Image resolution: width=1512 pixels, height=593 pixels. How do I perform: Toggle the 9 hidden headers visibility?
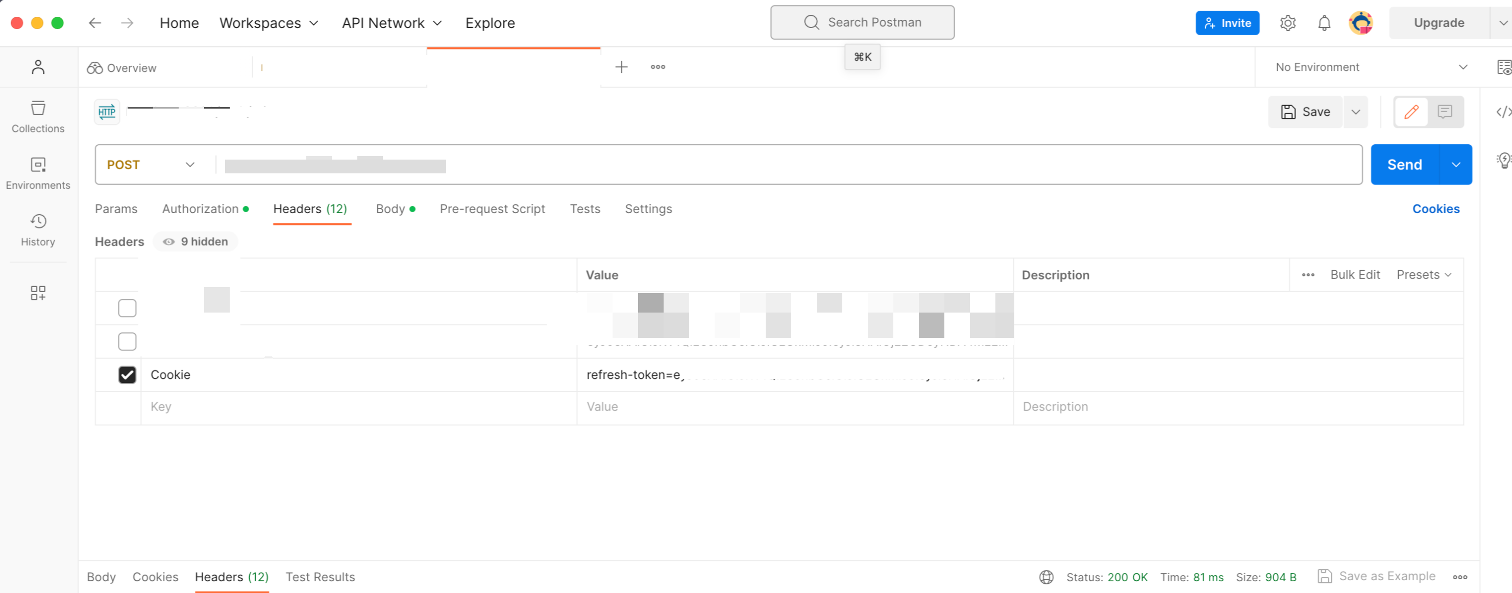click(x=196, y=242)
